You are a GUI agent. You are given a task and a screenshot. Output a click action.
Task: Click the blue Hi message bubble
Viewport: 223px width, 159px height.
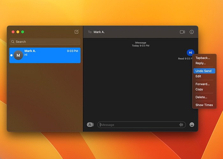(191, 53)
